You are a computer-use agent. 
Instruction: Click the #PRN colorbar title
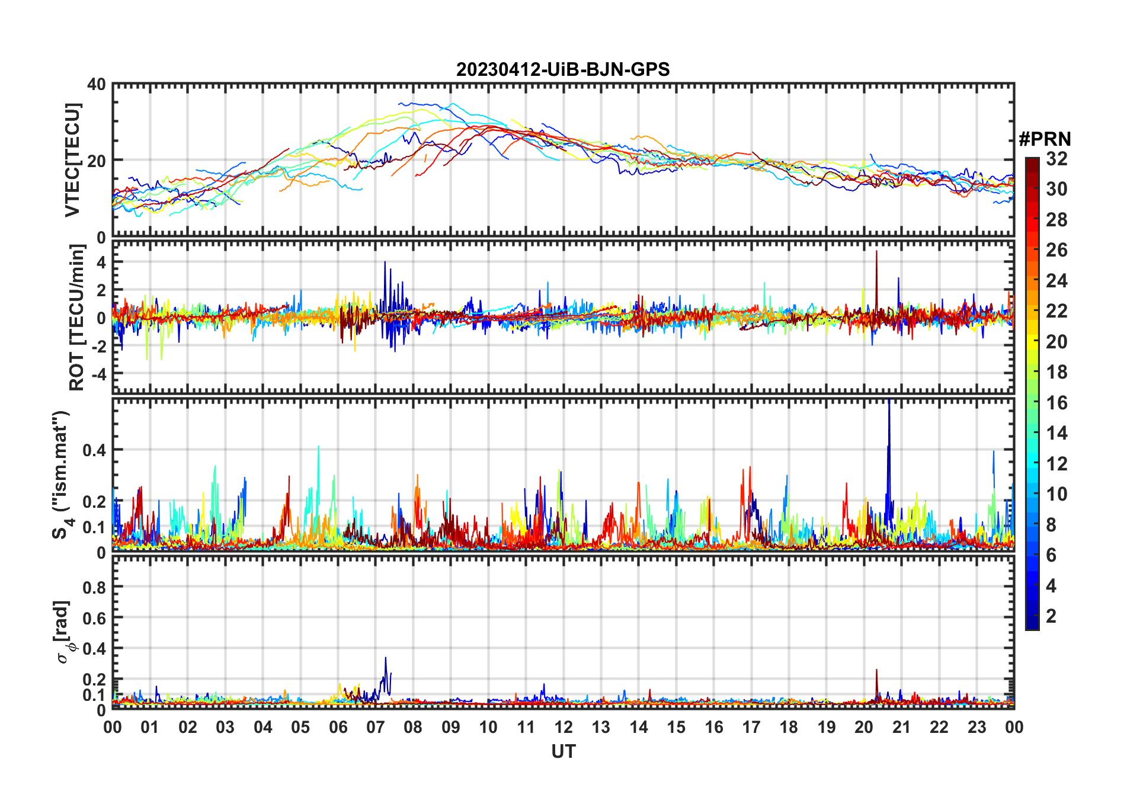click(1045, 139)
